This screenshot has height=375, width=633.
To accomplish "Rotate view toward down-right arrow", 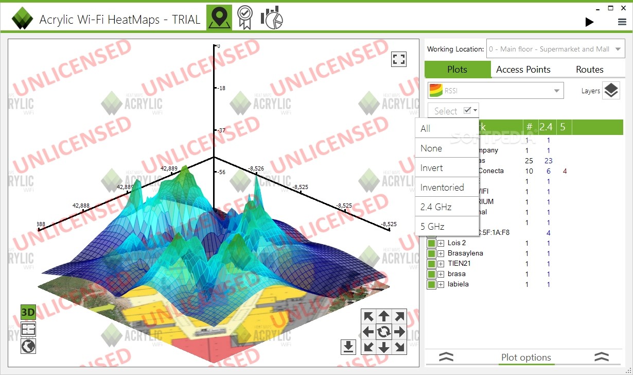I will click(x=399, y=347).
